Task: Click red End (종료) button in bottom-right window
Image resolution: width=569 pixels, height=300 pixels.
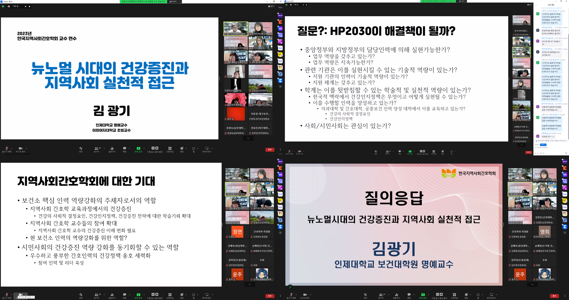Action: point(554,296)
